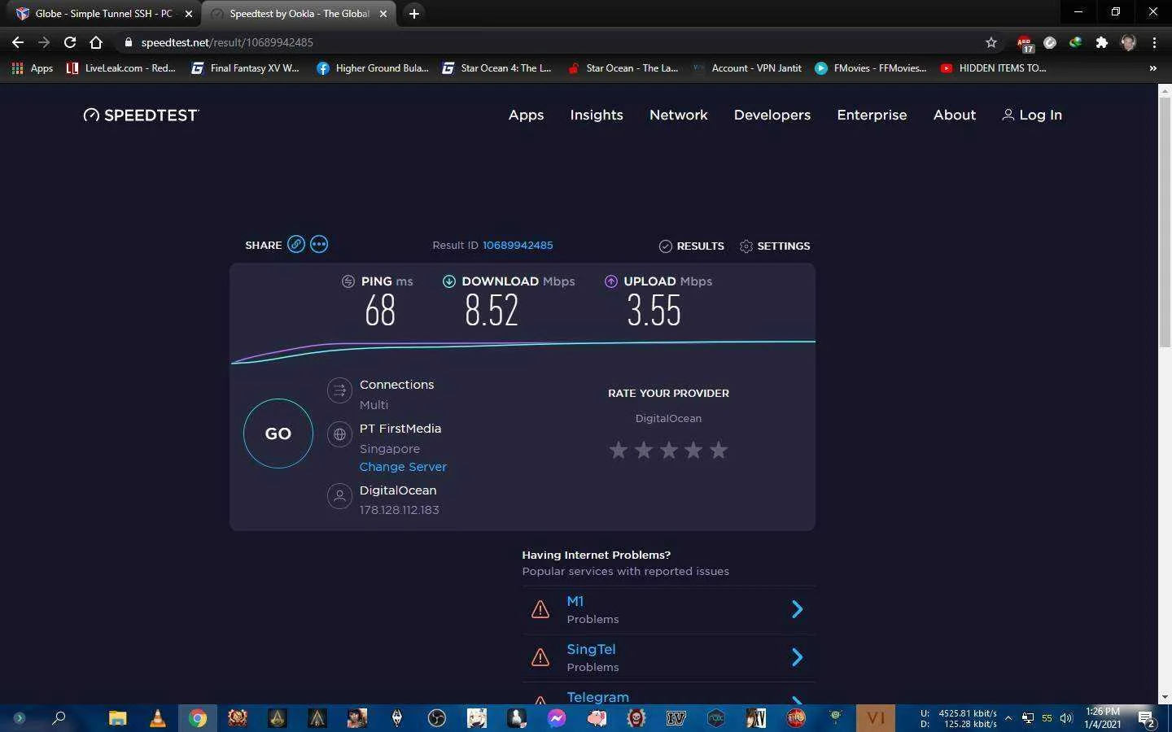This screenshot has height=732, width=1172.
Task: Rate provider four stars
Action: click(693, 450)
